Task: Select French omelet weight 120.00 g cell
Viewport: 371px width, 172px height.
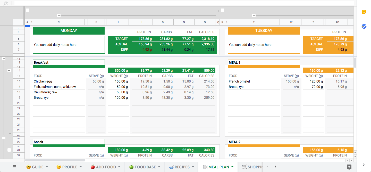Action: (x=313, y=81)
